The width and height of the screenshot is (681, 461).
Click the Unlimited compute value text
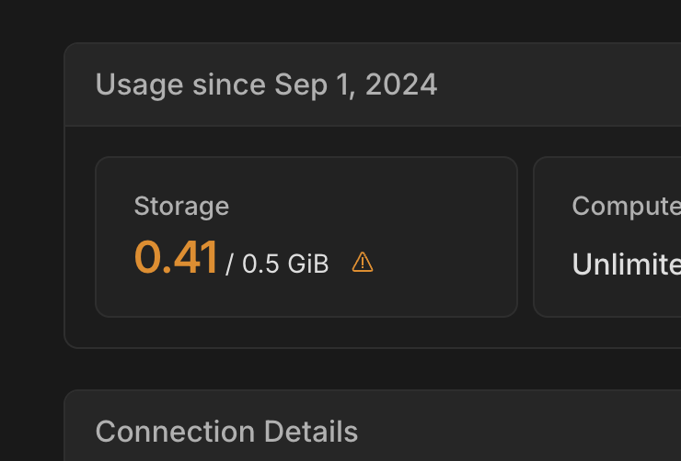626,264
